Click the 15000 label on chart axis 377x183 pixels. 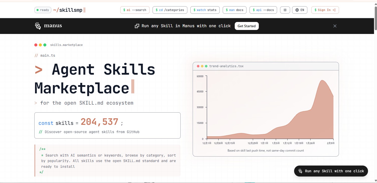click(200, 123)
